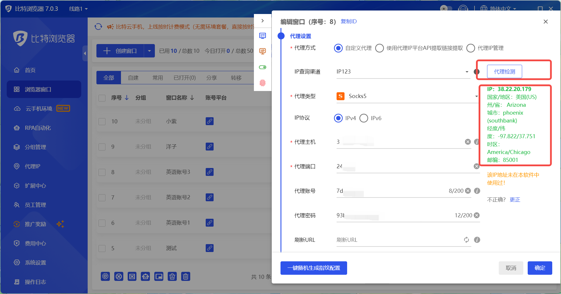The height and width of the screenshot is (294, 561).
Task: Click the 代理检测 proxy check button
Action: pos(504,71)
